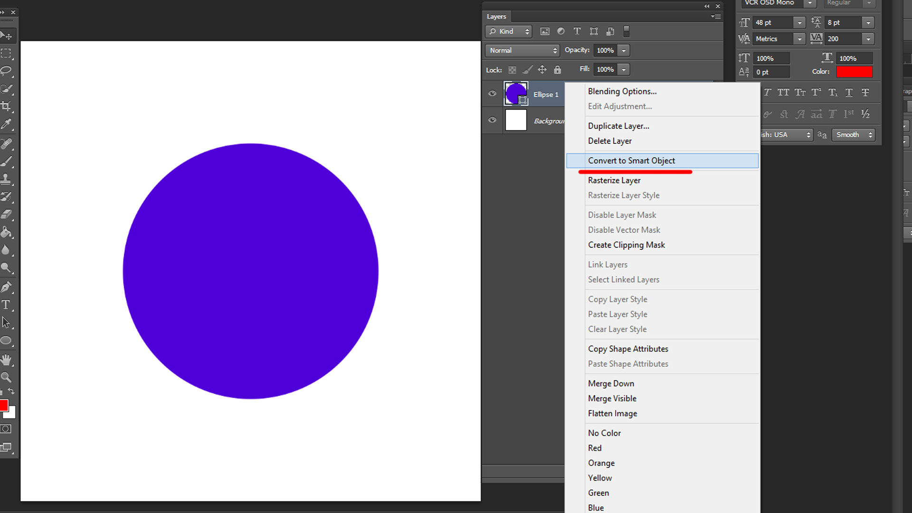Toggle Underline text style

[849, 93]
